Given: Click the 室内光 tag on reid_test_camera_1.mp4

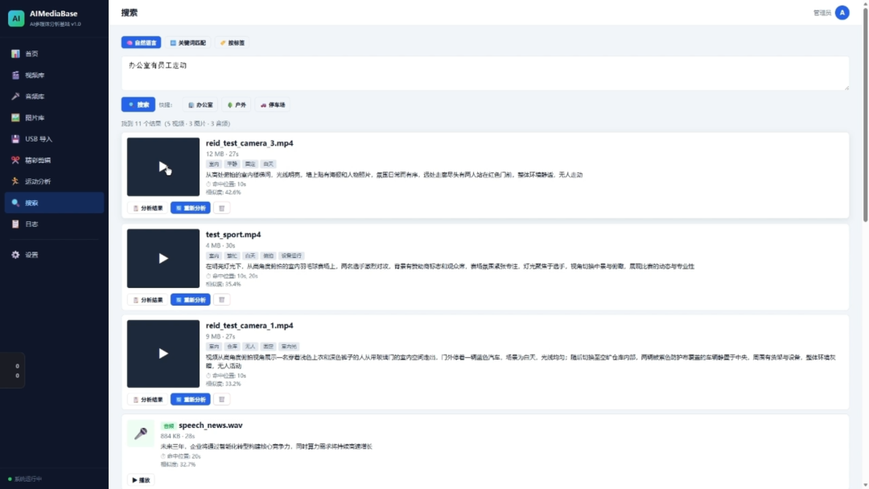Looking at the screenshot, I should pos(289,346).
